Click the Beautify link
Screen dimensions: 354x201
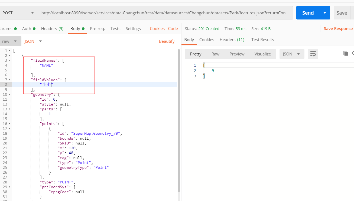click(167, 41)
